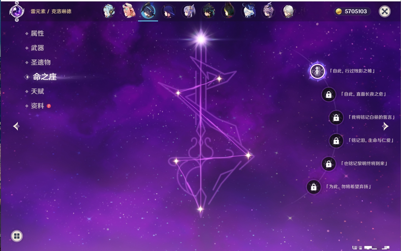
Task: Click lock icon for 「为此, 勿将希望弃扬」
Action: (x=314, y=187)
